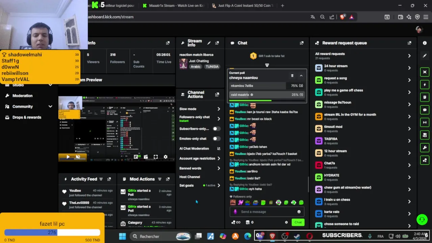
Task: Click the pencil edit icon in right sidebar
Action: click(425, 56)
